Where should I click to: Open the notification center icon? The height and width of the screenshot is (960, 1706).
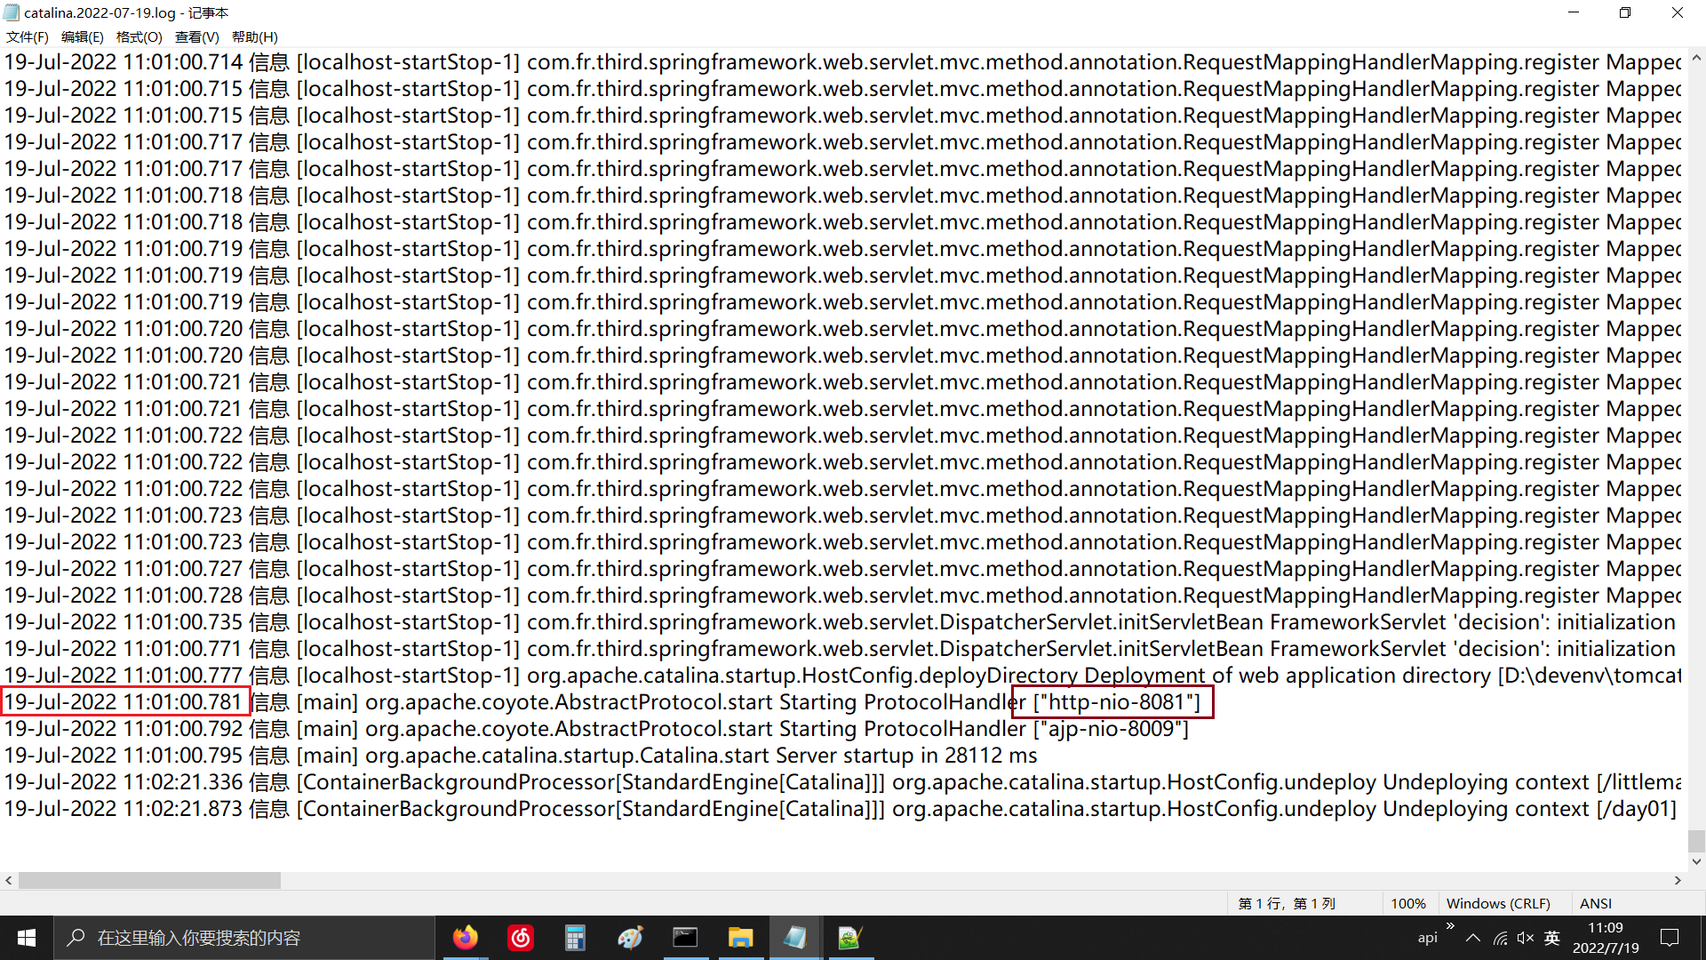point(1670,938)
